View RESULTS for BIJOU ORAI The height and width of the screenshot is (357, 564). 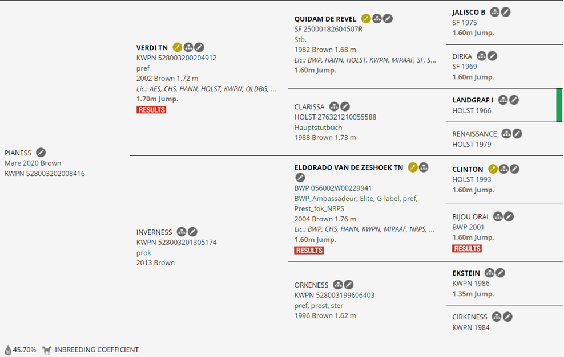(x=467, y=248)
